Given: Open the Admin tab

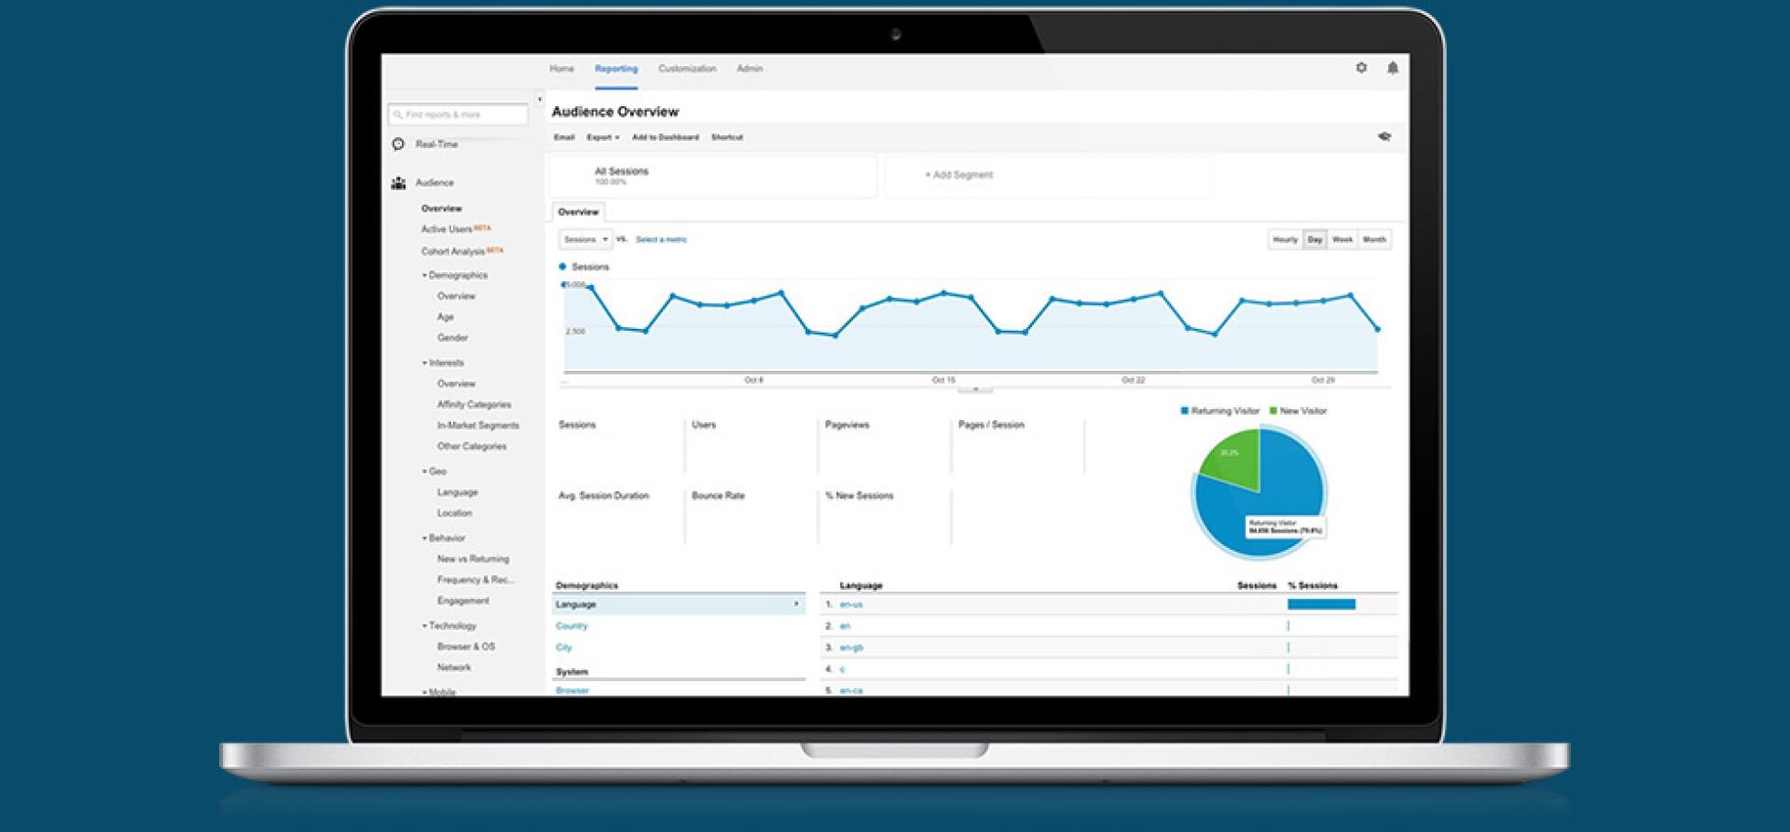Looking at the screenshot, I should tap(750, 68).
